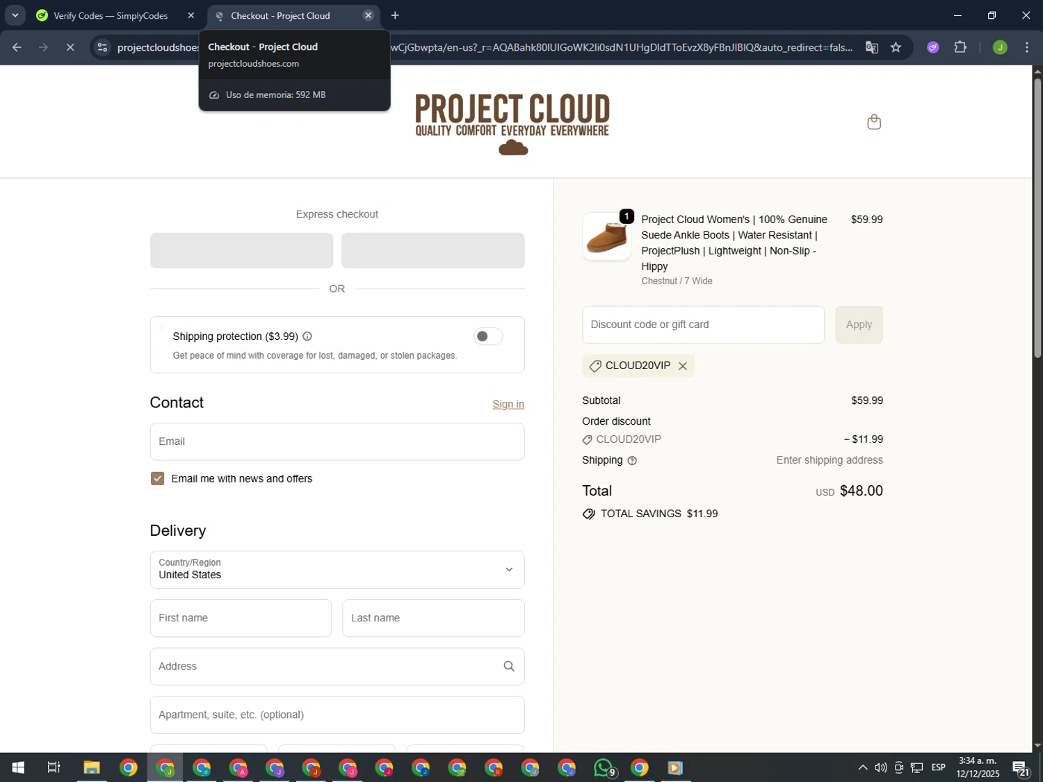Switch to Verify Codes — SimplyCodes tab
This screenshot has width=1043, height=782.
coord(111,15)
